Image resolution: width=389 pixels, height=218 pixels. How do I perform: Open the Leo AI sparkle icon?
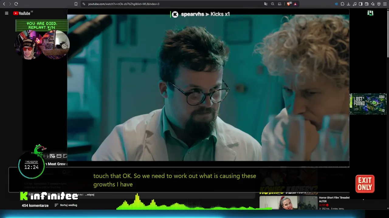coord(373,4)
